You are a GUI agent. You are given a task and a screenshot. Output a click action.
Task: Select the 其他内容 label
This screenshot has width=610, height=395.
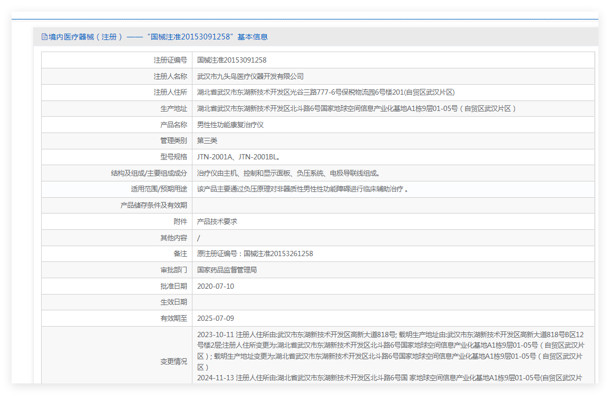[173, 238]
